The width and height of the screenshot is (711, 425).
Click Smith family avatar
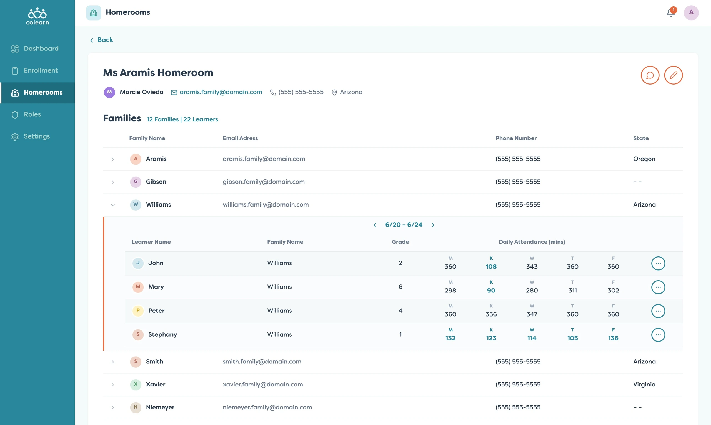[136, 362]
